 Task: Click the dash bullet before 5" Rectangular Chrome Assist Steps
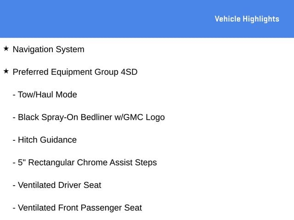14,163
